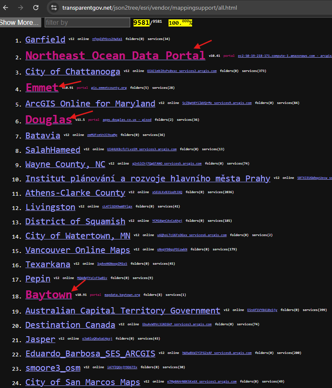
Task: Open the Athens-Clarke County link
Action: click(75, 193)
